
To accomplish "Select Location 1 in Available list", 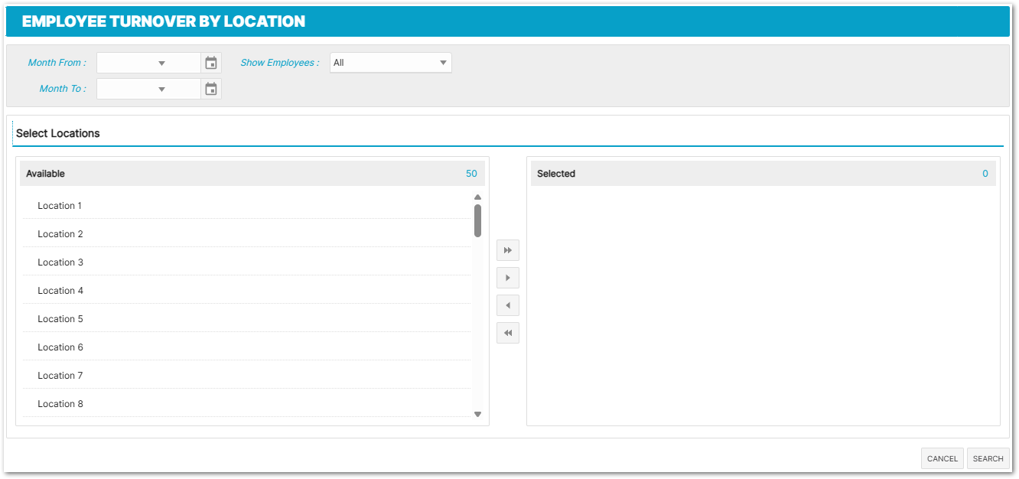I will (60, 206).
